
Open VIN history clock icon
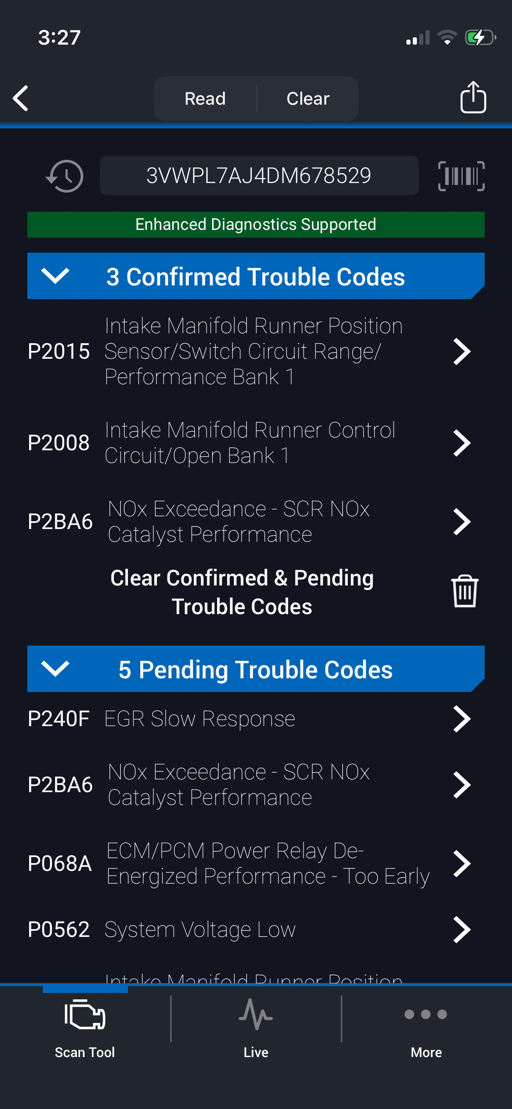(65, 176)
